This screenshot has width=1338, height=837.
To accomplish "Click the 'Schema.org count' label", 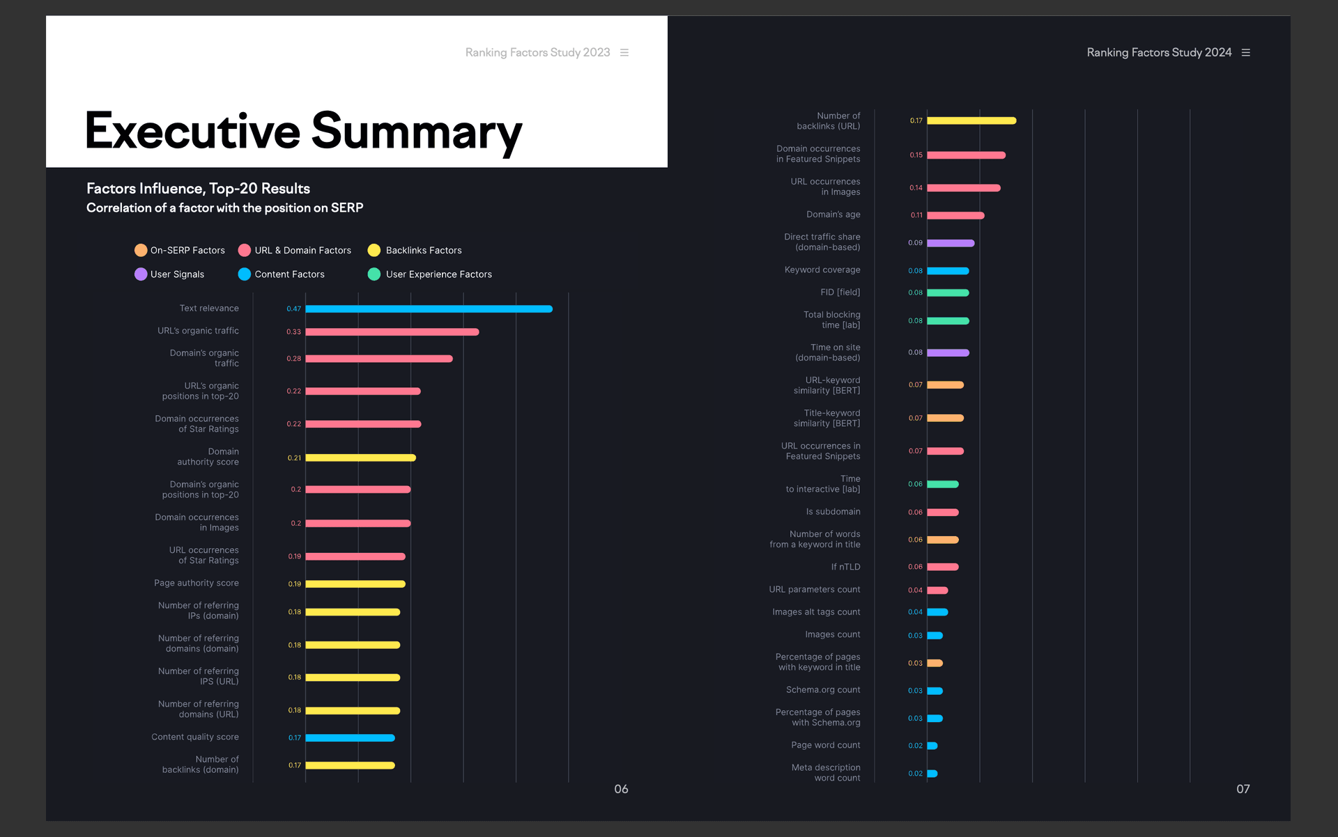I will [x=823, y=690].
